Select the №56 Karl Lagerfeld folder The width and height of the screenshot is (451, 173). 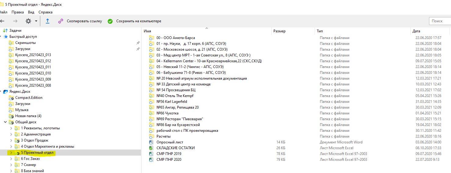tap(171, 102)
